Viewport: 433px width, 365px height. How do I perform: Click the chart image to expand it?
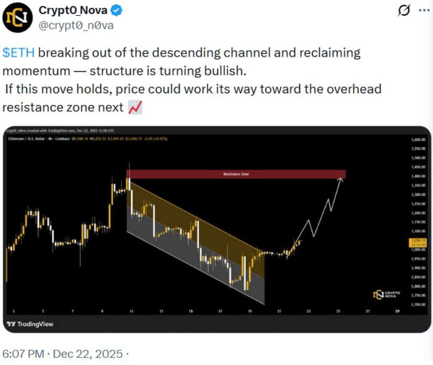216,226
